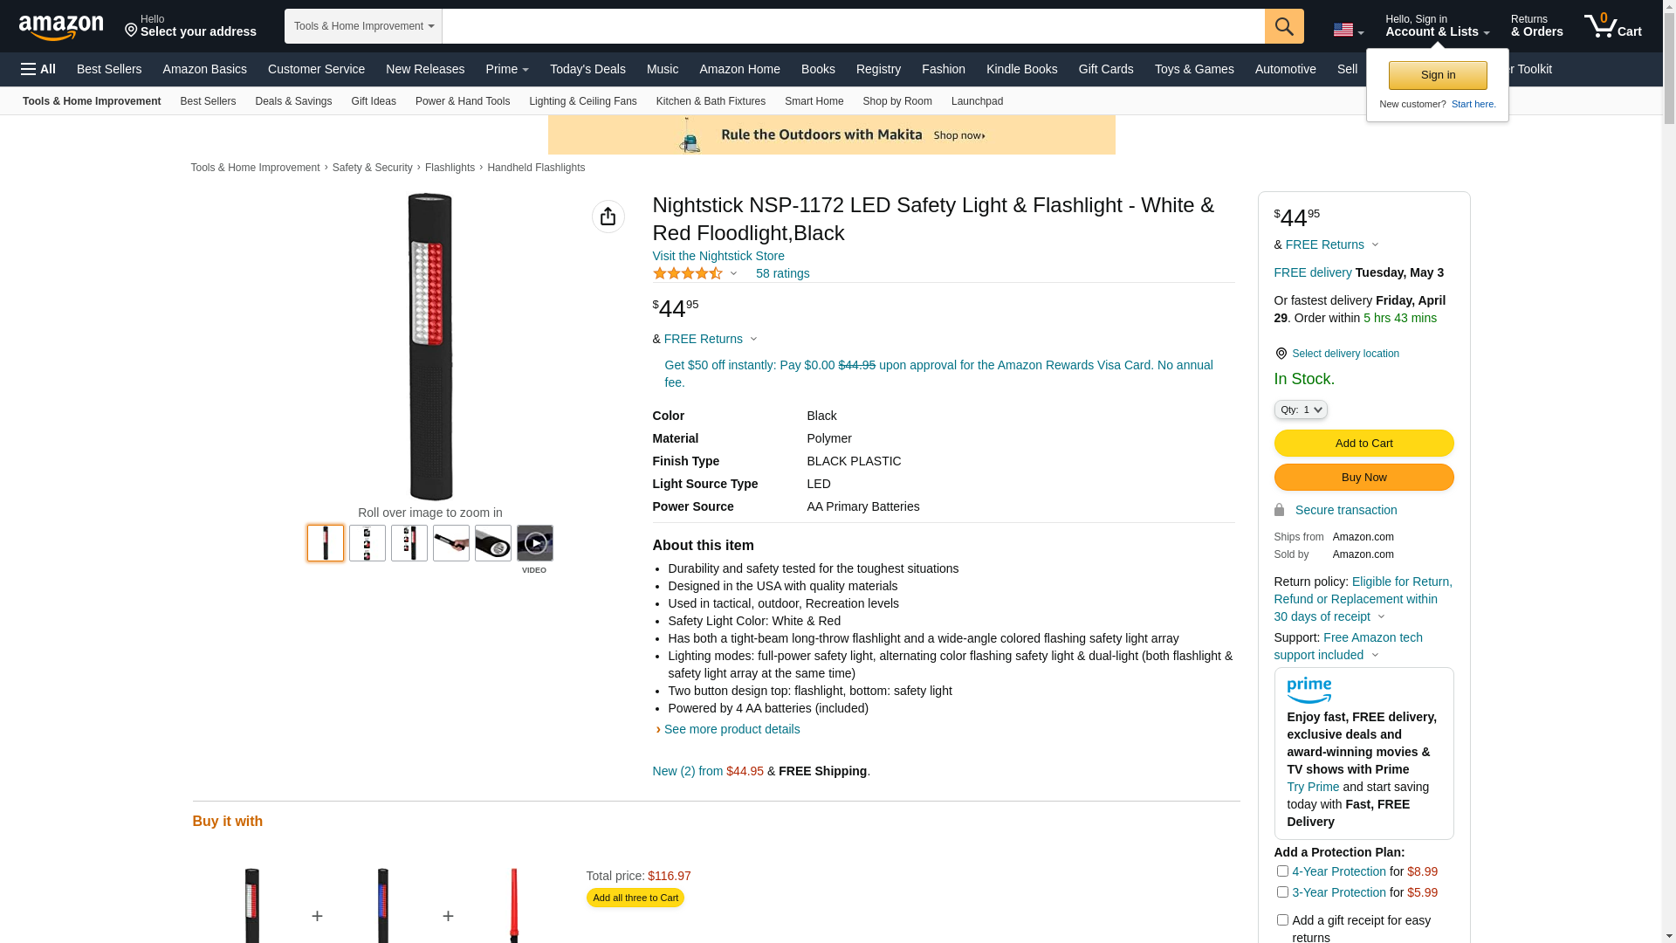Open Today's Deals in the navigation bar
1676x943 pixels.
587,69
